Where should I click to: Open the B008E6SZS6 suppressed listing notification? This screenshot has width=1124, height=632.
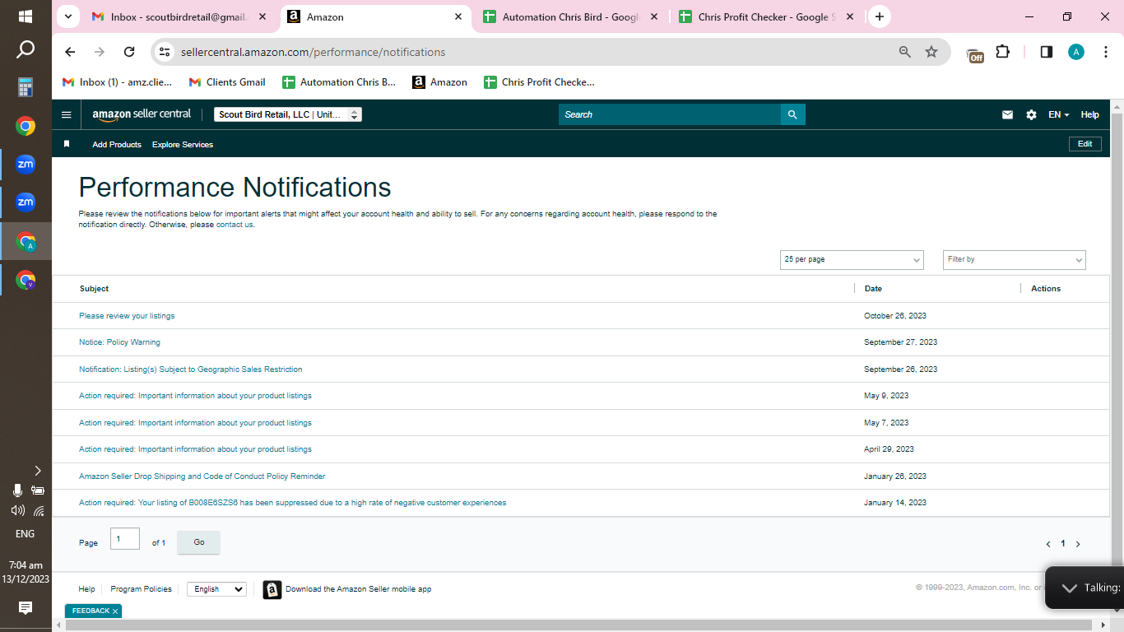coord(292,503)
